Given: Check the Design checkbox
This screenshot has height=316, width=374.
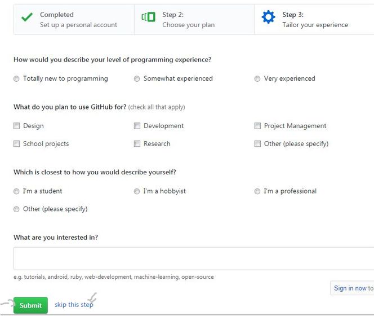Looking at the screenshot, I should (x=16, y=126).
